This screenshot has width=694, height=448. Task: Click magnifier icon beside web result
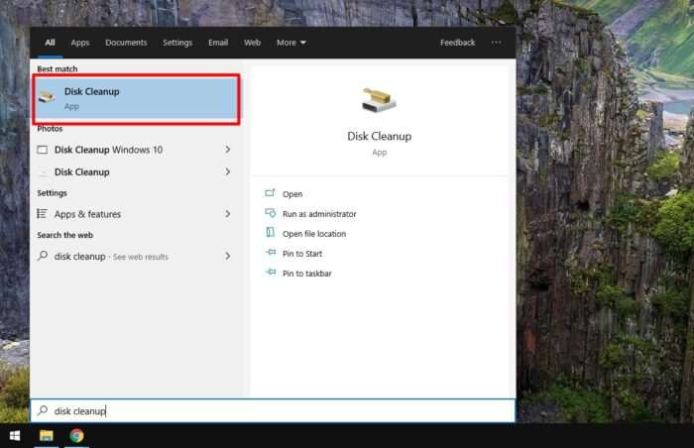43,256
